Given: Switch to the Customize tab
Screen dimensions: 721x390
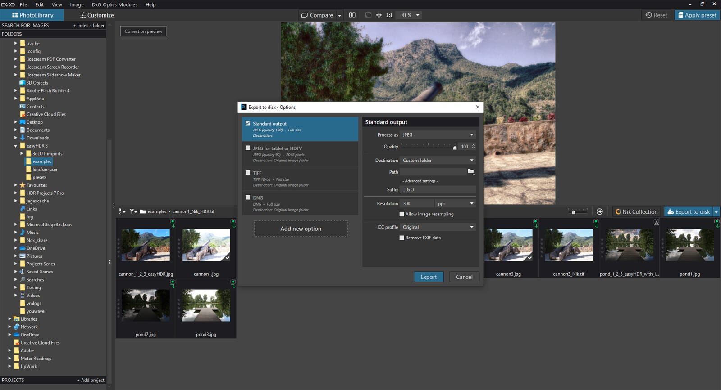Looking at the screenshot, I should [97, 15].
